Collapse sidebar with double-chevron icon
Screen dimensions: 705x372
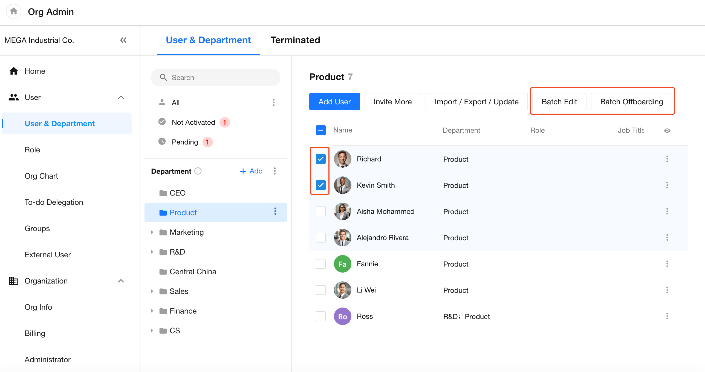[x=123, y=40]
